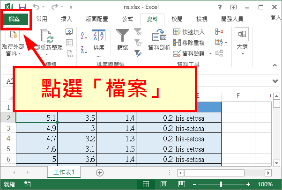Open the 校閱 ribbon tab
Viewport: 282px width, 190px height.
pyautogui.click(x=177, y=19)
